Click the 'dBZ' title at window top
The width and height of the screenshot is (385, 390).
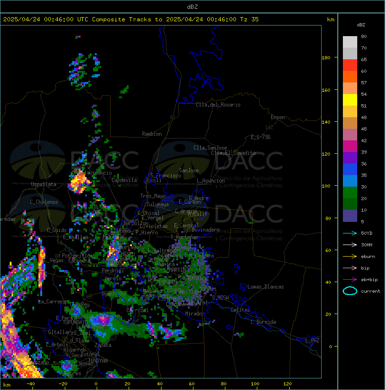coord(192,6)
